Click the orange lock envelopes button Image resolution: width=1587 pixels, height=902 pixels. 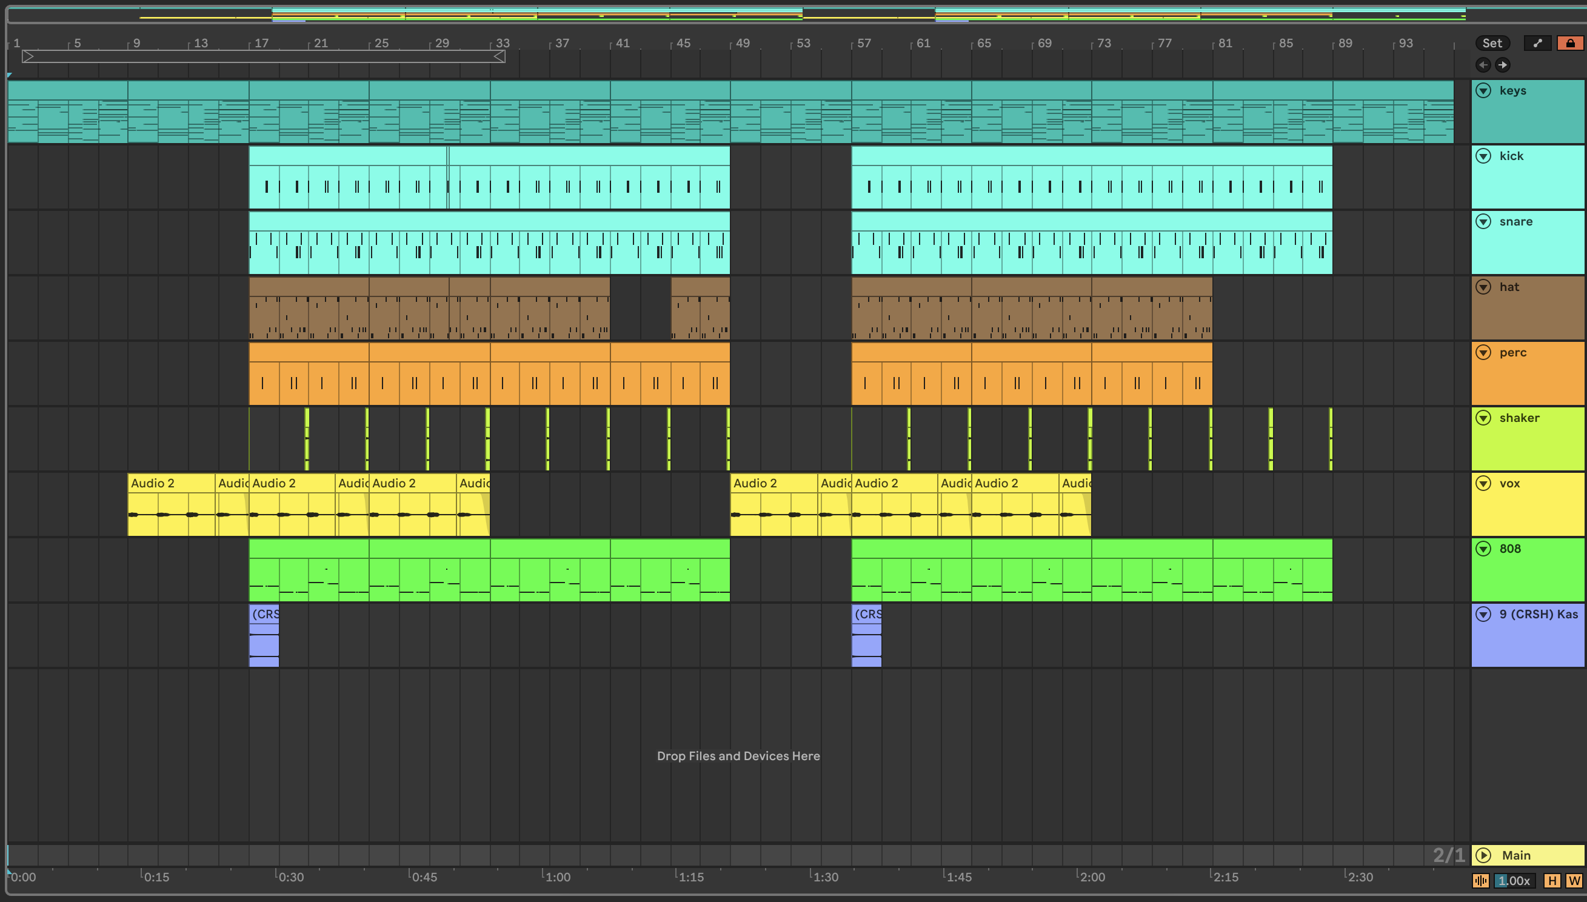(1570, 43)
